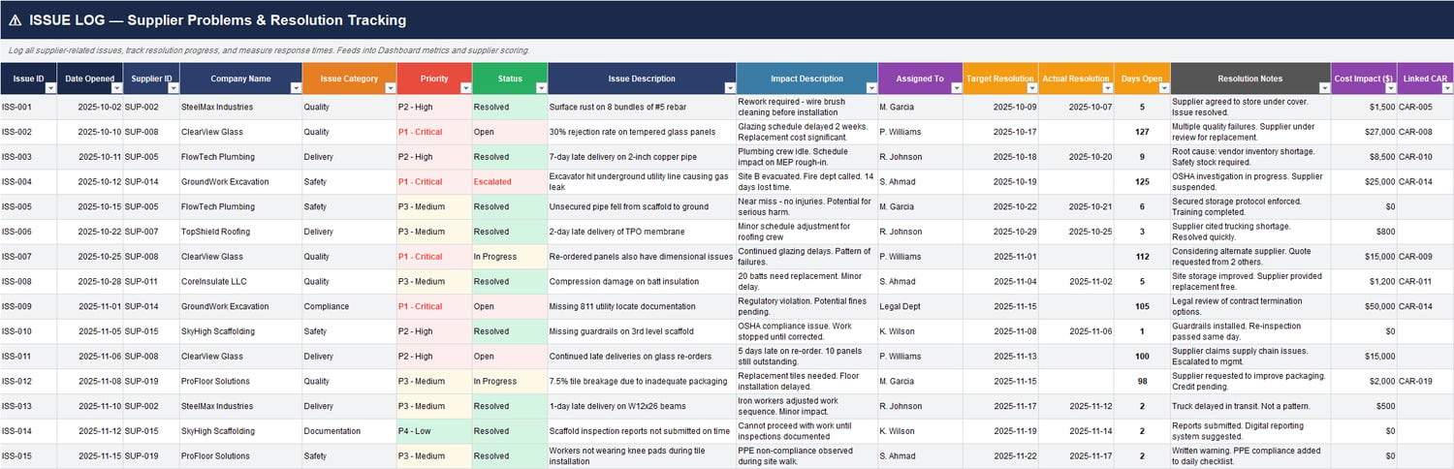The height and width of the screenshot is (469, 1454).
Task: Open the Priority column filter dropdown
Action: click(465, 87)
